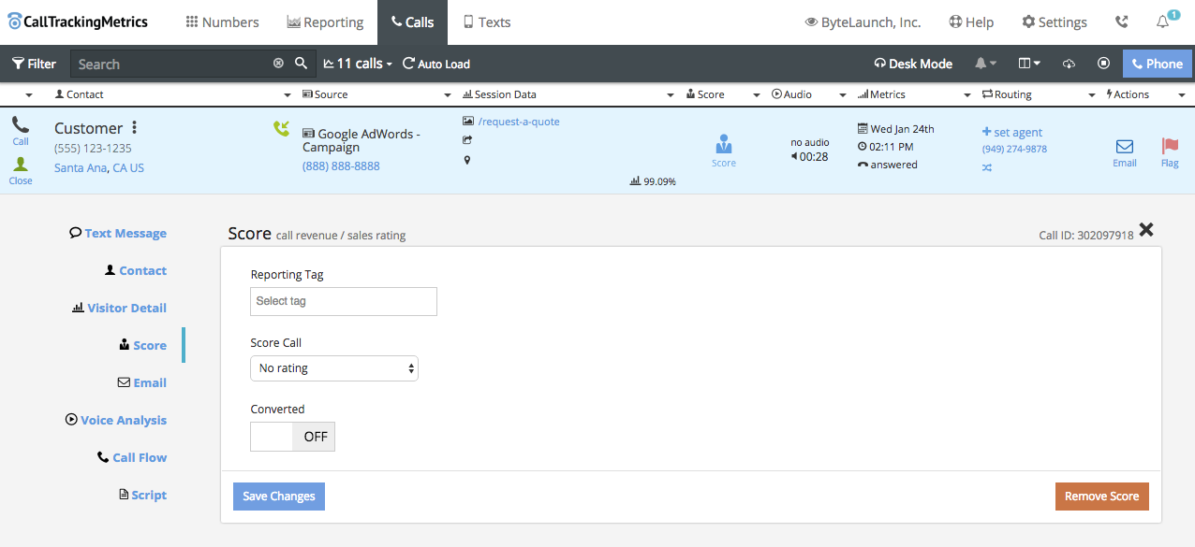The height and width of the screenshot is (547, 1195).
Task: Open the notifications bell with badge
Action: [x=1165, y=21]
